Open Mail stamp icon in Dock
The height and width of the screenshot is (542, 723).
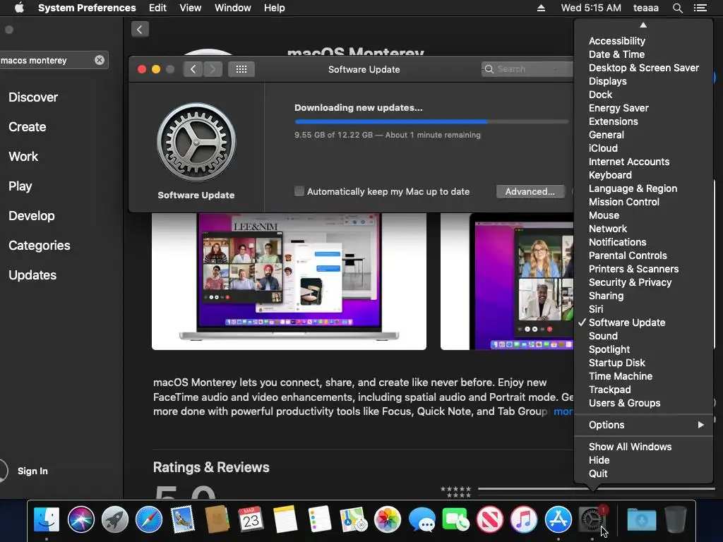(183, 519)
